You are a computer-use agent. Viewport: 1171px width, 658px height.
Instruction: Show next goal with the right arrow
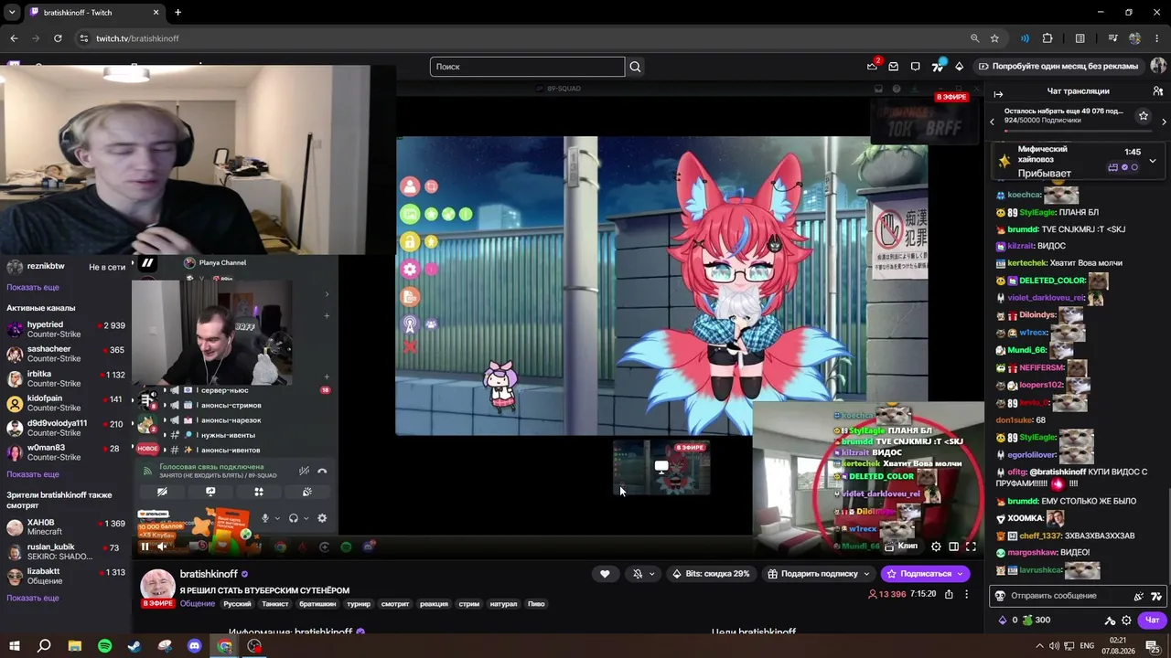[x=1164, y=121]
